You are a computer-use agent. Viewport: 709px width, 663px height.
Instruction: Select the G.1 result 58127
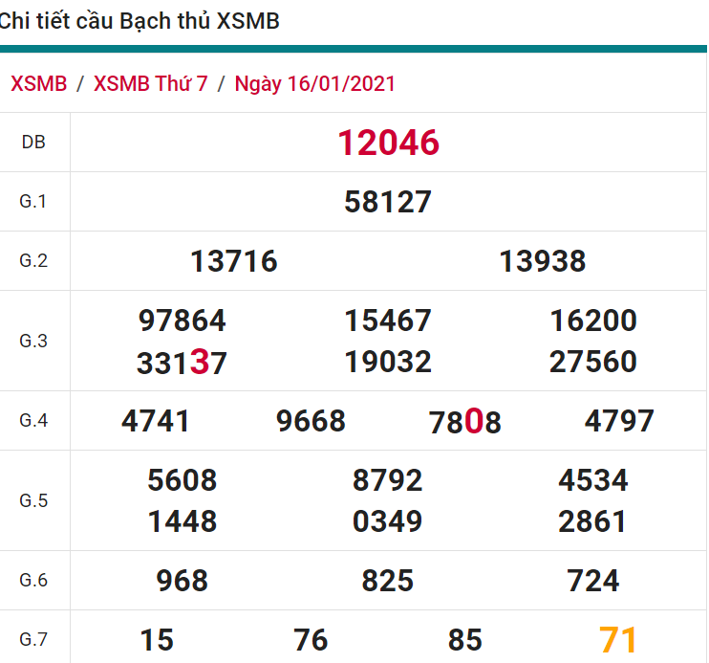pos(388,202)
